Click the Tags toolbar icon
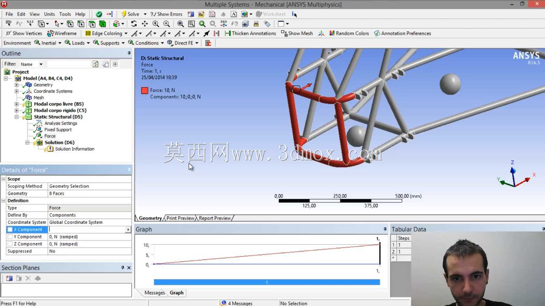This screenshot has height=306, width=545. (267, 24)
